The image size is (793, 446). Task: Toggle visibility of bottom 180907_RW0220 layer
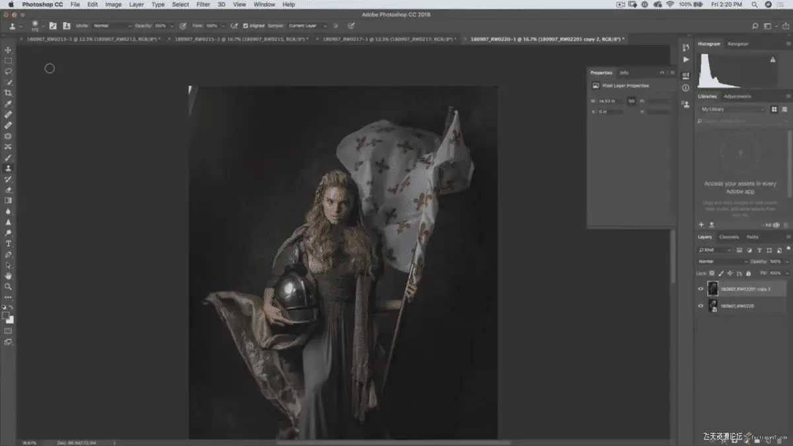click(700, 306)
